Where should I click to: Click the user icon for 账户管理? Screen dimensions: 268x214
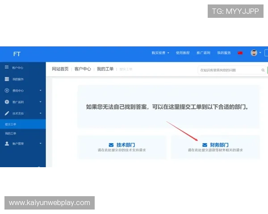[7, 144]
